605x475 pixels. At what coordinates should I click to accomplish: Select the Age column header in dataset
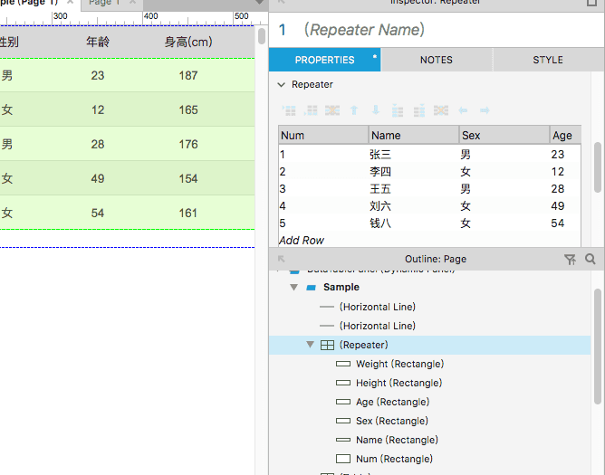[x=565, y=136]
